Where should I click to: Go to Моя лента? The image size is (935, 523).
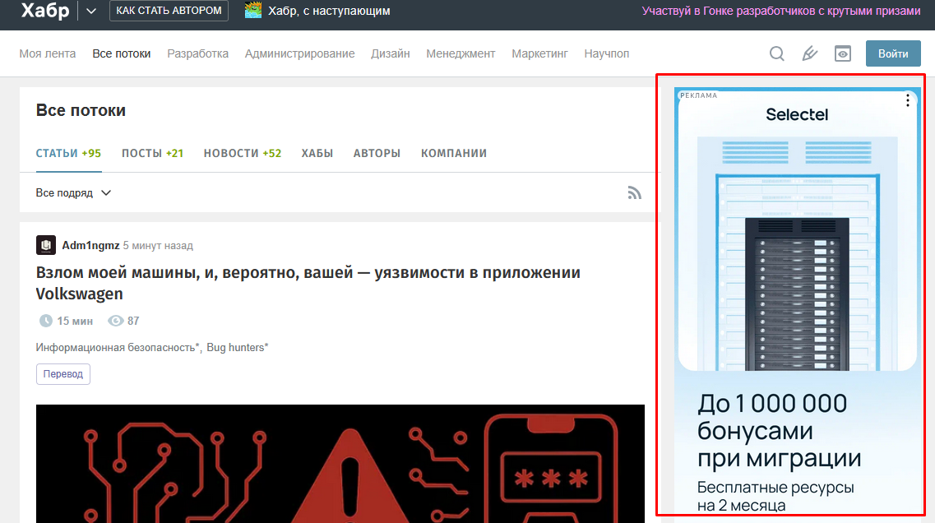point(47,53)
